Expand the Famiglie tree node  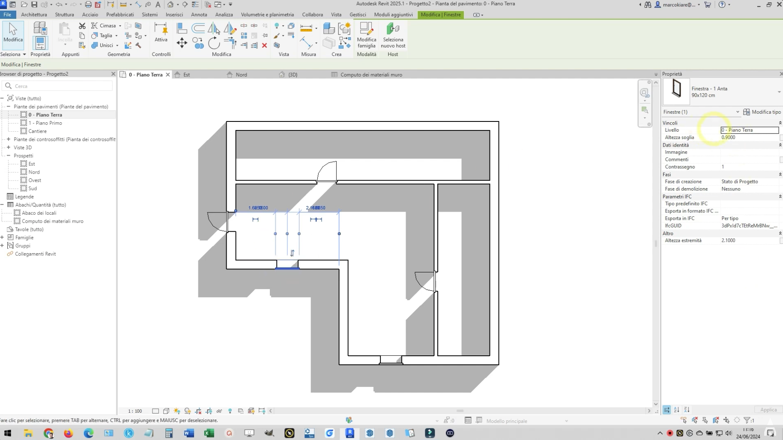[x=3, y=237]
